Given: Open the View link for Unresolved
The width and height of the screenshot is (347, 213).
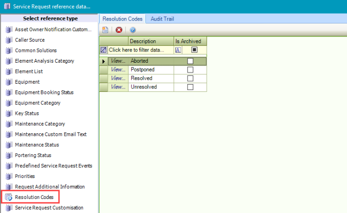Looking at the screenshot, I should point(118,87).
